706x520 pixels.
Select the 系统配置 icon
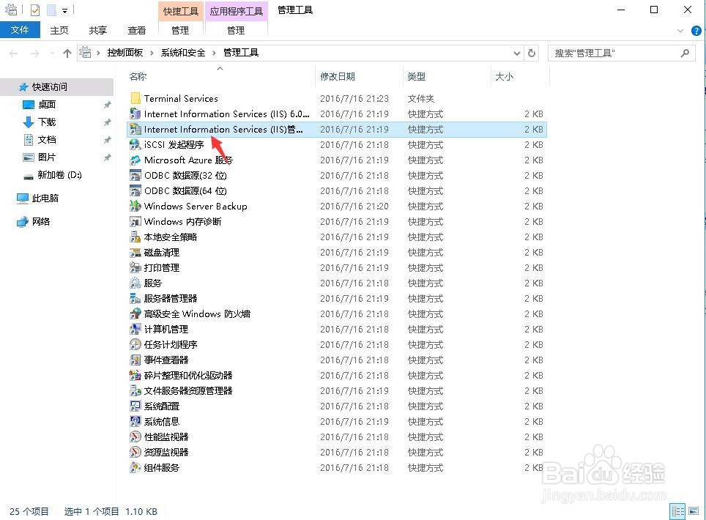[135, 406]
